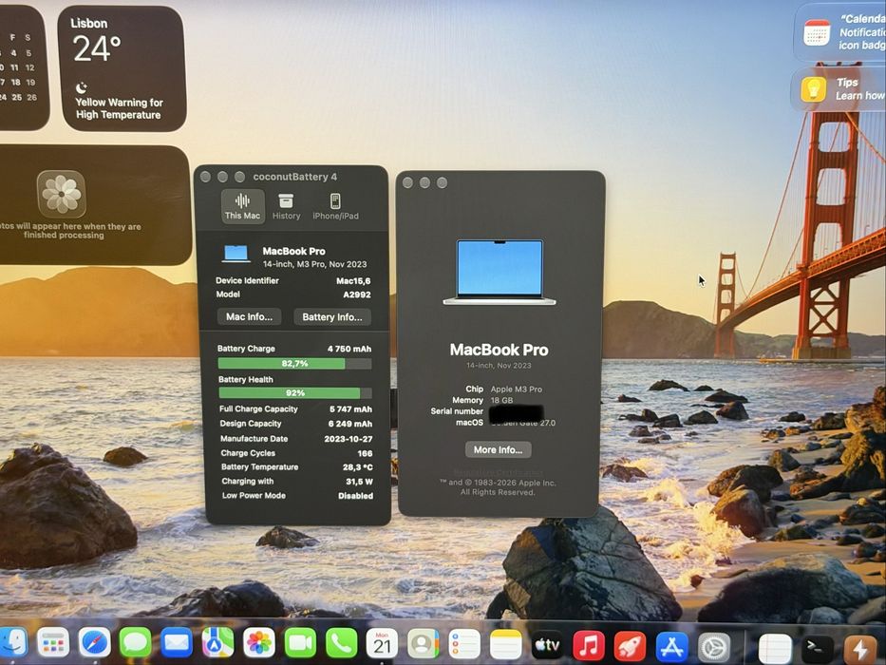Screen dimensions: 886x665
Task: Open the Phone app in the Dock
Action: pos(341,643)
